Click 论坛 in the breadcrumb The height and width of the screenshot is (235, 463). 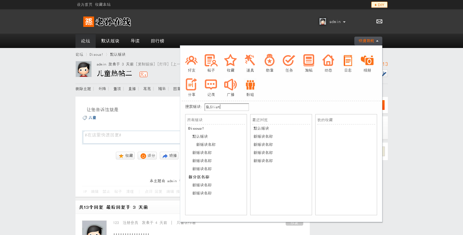pyautogui.click(x=79, y=54)
